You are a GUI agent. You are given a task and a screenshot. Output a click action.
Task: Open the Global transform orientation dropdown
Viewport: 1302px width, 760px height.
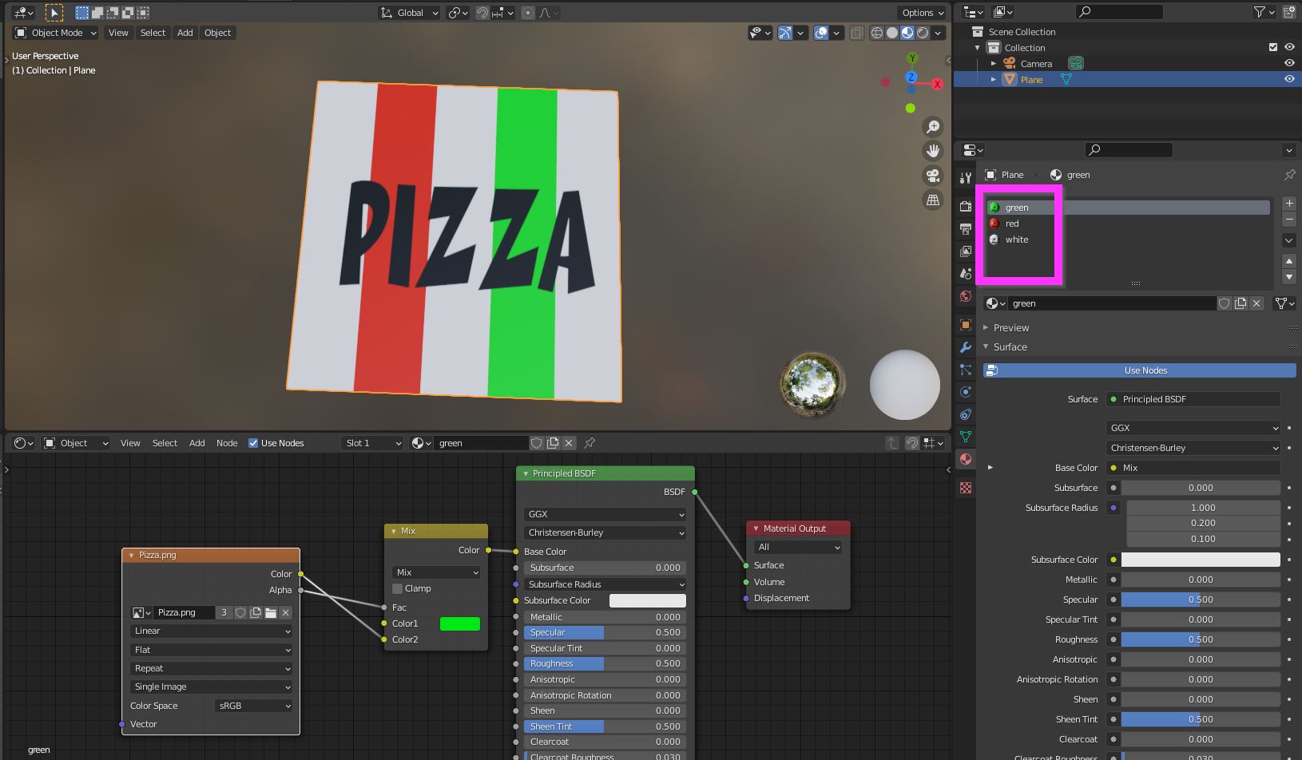tap(410, 13)
